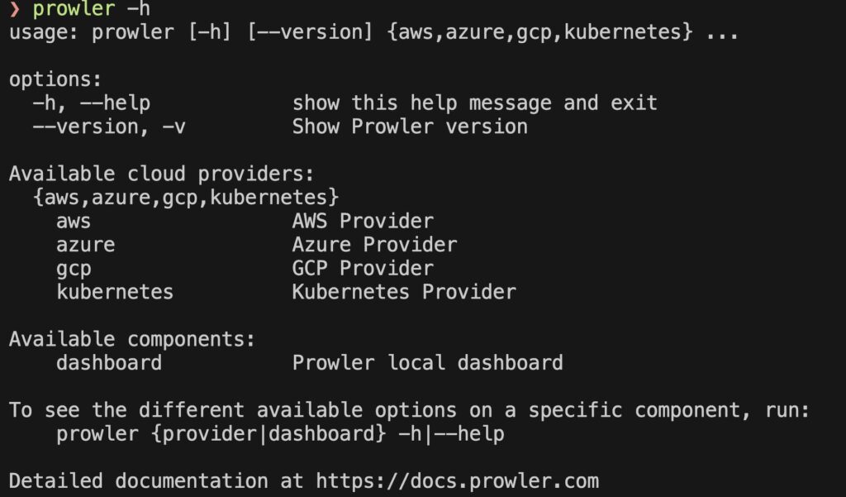Open the https://docs.prowler.com documentation URL

458,480
